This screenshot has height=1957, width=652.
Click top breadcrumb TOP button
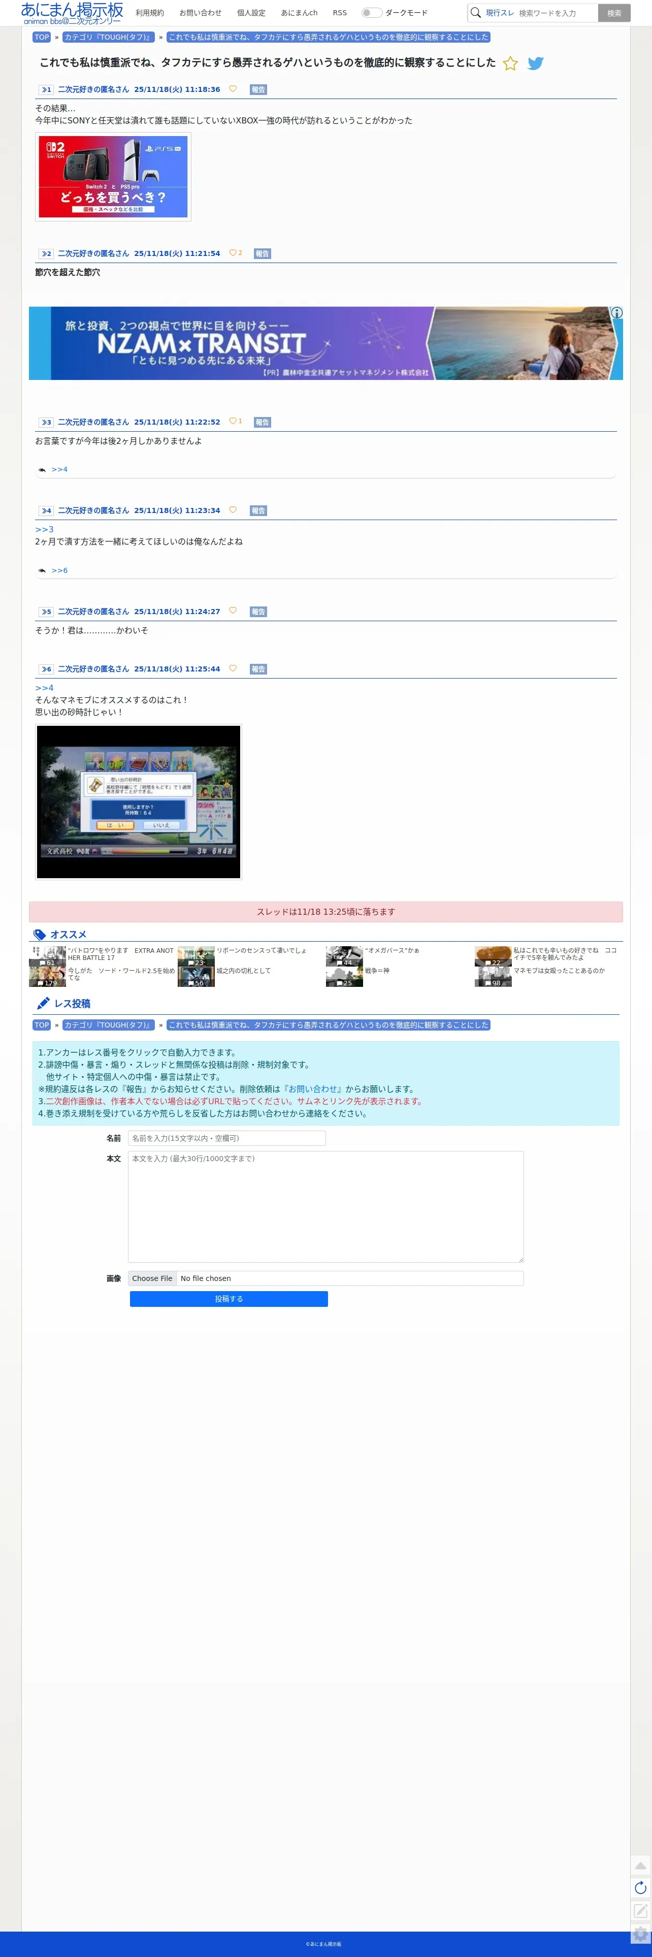(42, 37)
